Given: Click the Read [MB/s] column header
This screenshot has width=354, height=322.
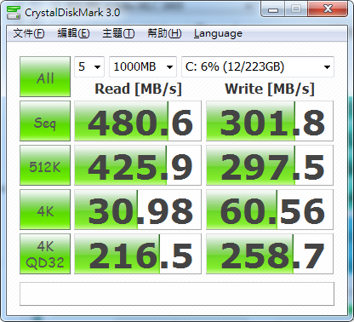Looking at the screenshot, I should coord(138,89).
